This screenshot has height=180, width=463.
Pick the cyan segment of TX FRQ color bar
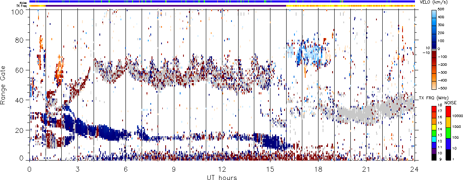click(434, 139)
